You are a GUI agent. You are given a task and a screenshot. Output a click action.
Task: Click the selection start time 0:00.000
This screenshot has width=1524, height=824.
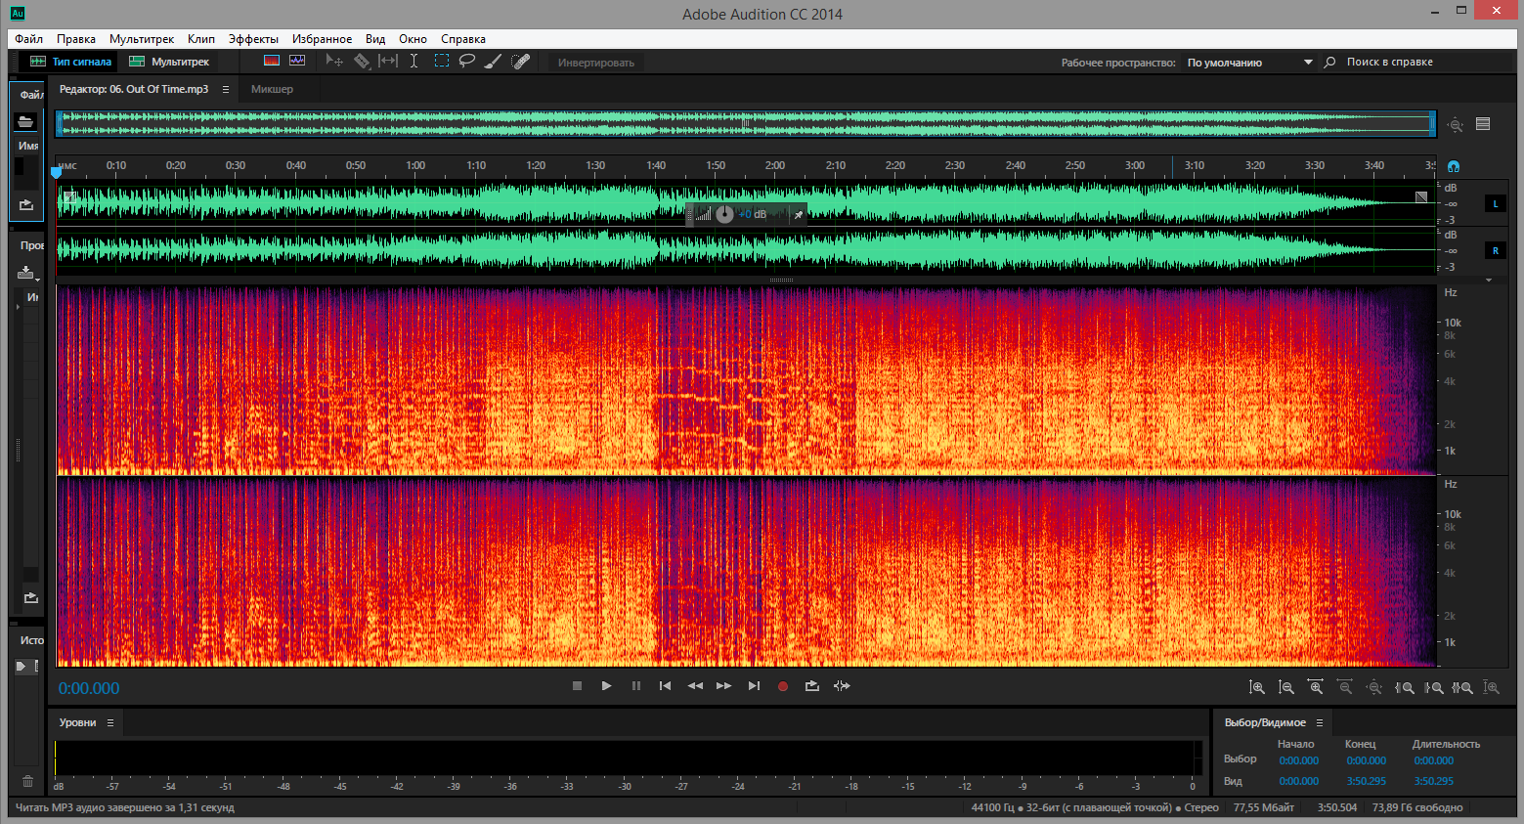[x=1299, y=760]
